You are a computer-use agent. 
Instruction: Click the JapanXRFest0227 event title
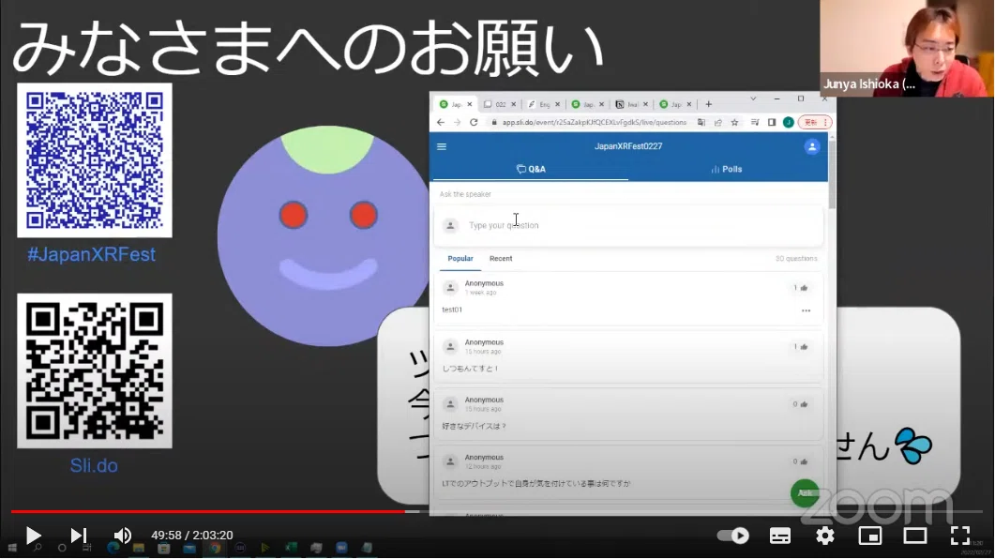(x=627, y=146)
